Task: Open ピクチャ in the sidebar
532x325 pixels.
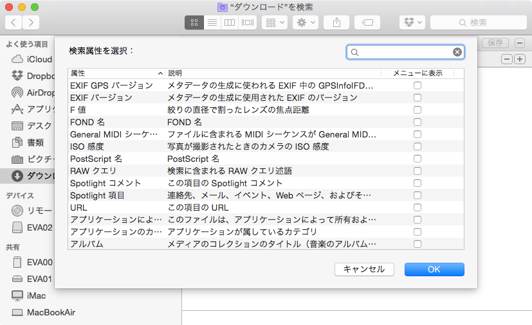Action: [x=32, y=159]
